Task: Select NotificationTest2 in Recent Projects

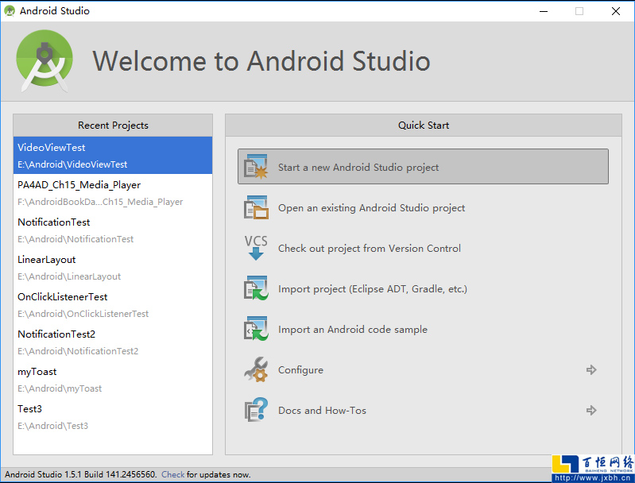Action: coord(113,342)
